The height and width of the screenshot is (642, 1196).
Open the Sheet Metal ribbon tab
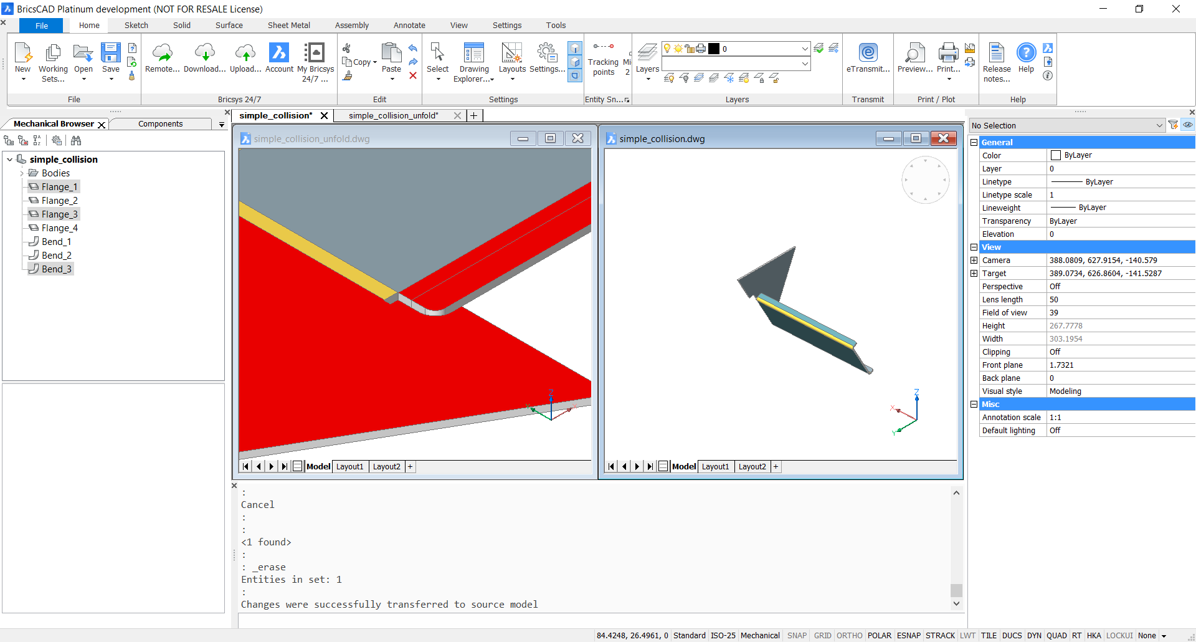pos(288,26)
